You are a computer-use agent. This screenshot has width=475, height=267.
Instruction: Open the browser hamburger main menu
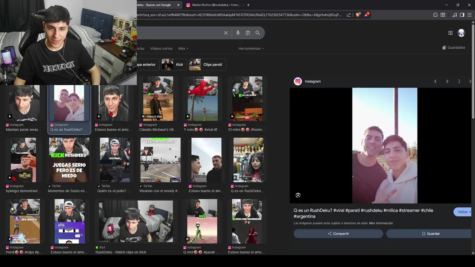point(469,15)
